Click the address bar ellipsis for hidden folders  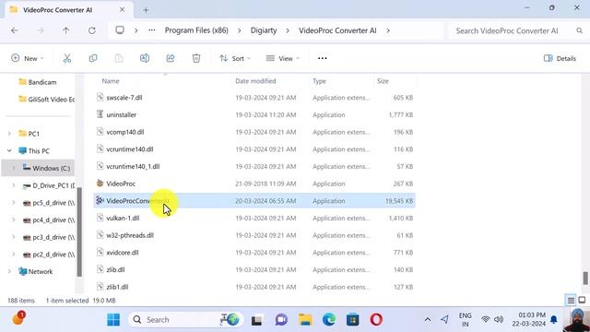pyautogui.click(x=151, y=30)
